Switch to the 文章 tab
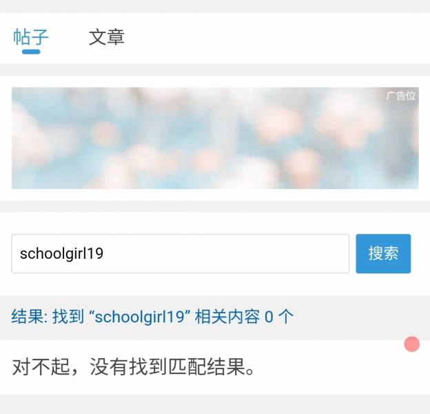430x414 pixels. 106,37
